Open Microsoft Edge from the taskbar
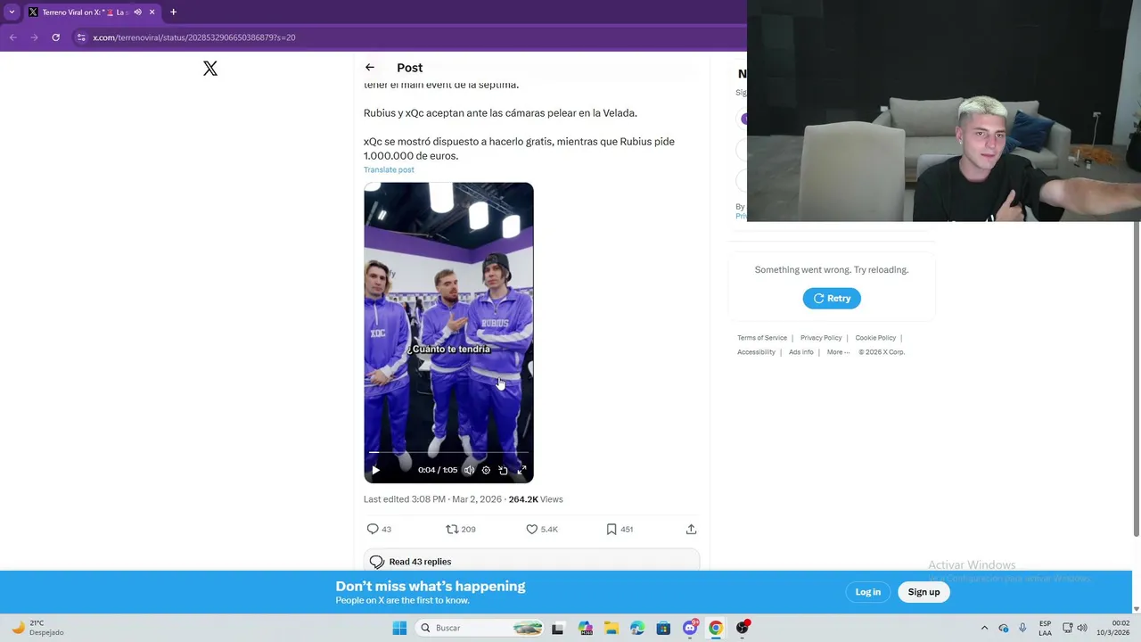1141x642 pixels. click(x=637, y=628)
